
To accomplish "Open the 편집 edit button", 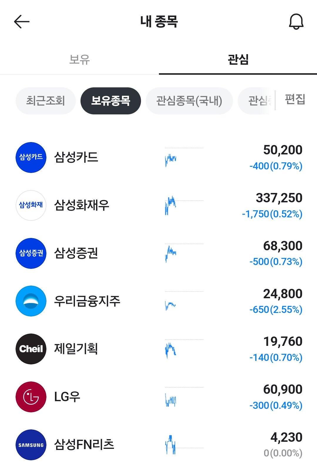I will coord(295,99).
